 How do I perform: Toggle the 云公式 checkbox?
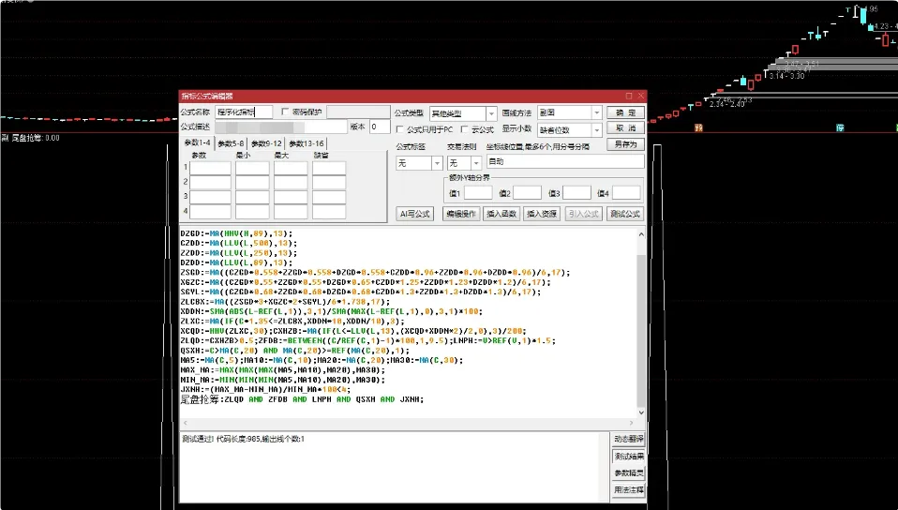464,130
